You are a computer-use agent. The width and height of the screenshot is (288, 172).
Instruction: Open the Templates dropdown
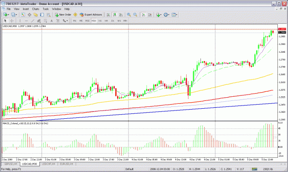point(174,15)
